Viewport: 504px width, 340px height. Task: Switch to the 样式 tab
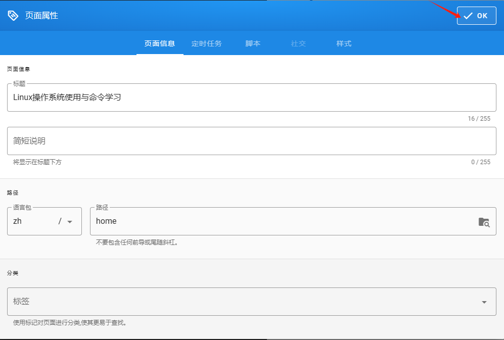click(x=344, y=43)
